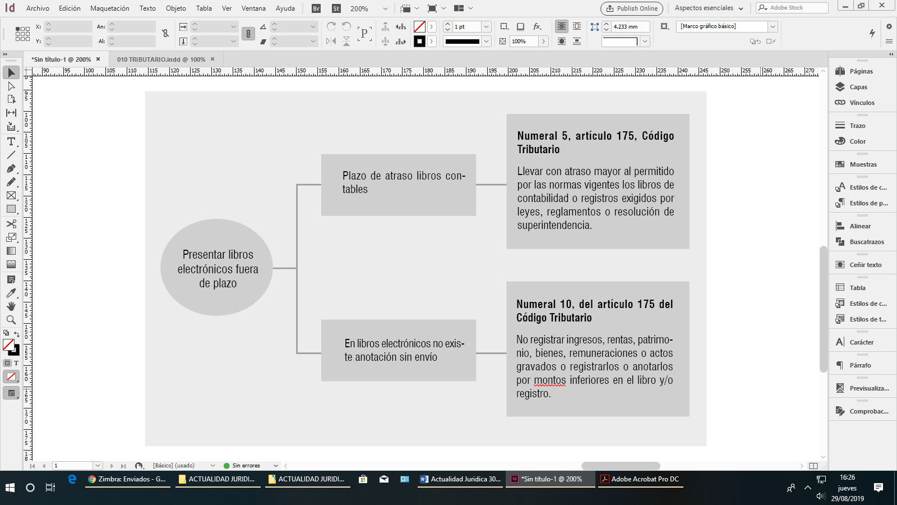Open the page number dropdown
Viewport: 897px width, 505px height.
98,466
